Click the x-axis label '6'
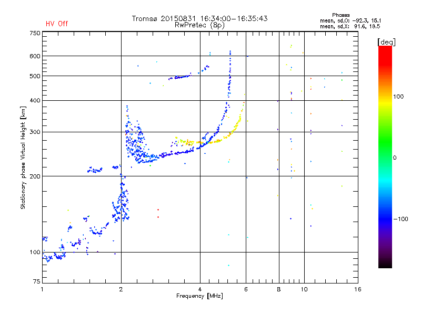This screenshot has width=421, height=315. pyautogui.click(x=246, y=289)
